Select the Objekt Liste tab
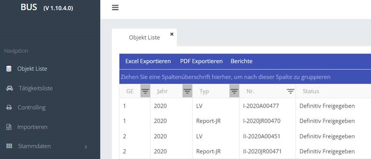The height and width of the screenshot is (159, 371). point(144,37)
